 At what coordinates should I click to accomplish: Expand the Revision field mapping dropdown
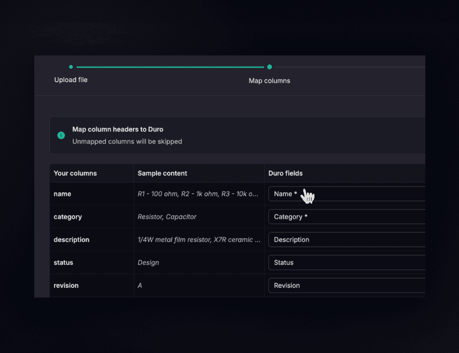click(346, 286)
